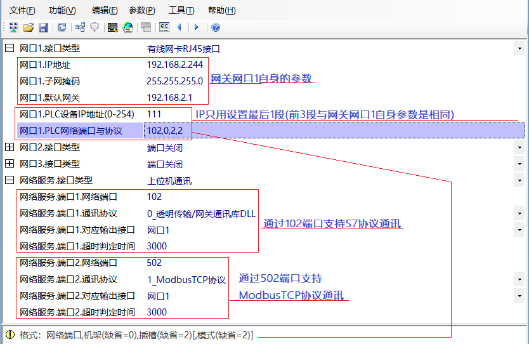The height and width of the screenshot is (344, 529).
Task: Click the network topology tree icon
Action: pos(80,27)
